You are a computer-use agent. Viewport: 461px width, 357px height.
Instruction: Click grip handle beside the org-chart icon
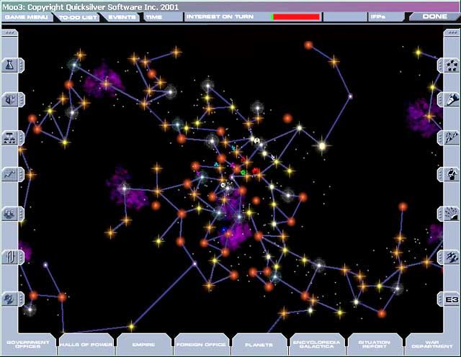click(x=21, y=137)
